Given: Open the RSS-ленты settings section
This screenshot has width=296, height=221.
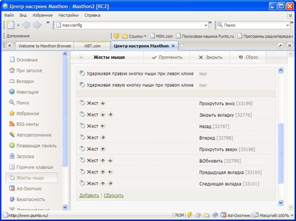Looking at the screenshot, I should (x=27, y=124).
